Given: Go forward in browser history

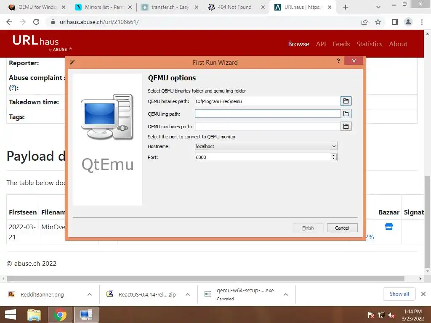Looking at the screenshot, I should click(23, 22).
